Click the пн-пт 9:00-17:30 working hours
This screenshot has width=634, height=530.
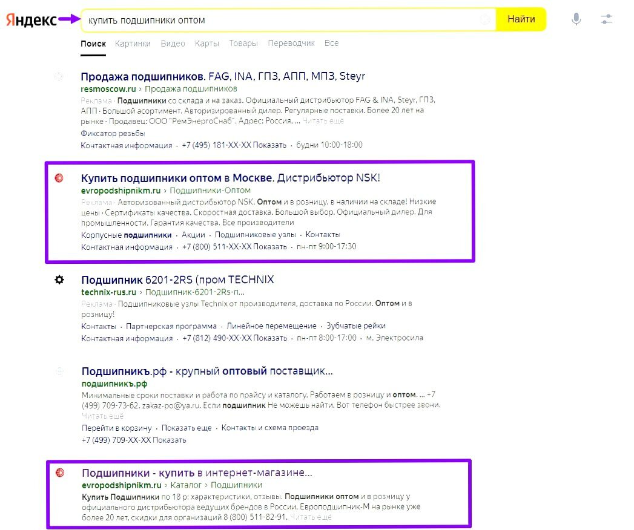pos(326,246)
